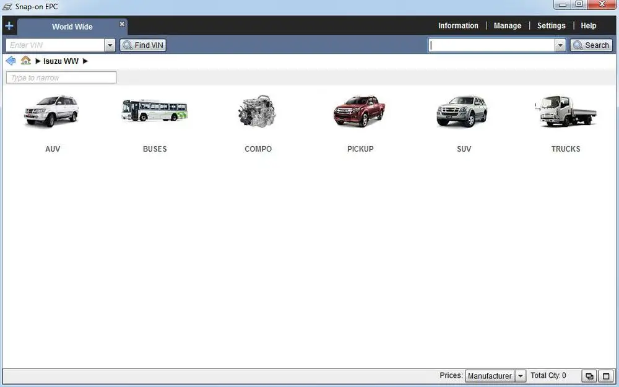Image resolution: width=619 pixels, height=387 pixels.
Task: Open a new tab with the plus icon
Action: 9,26
